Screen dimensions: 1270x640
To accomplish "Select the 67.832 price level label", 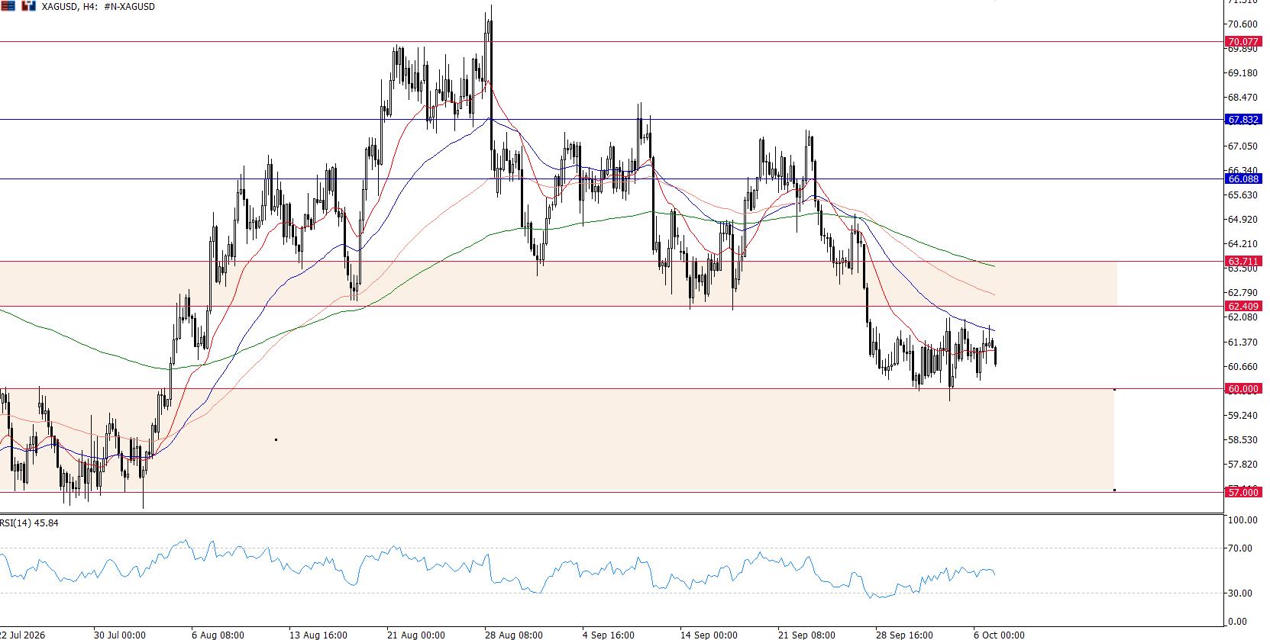I will [1243, 120].
